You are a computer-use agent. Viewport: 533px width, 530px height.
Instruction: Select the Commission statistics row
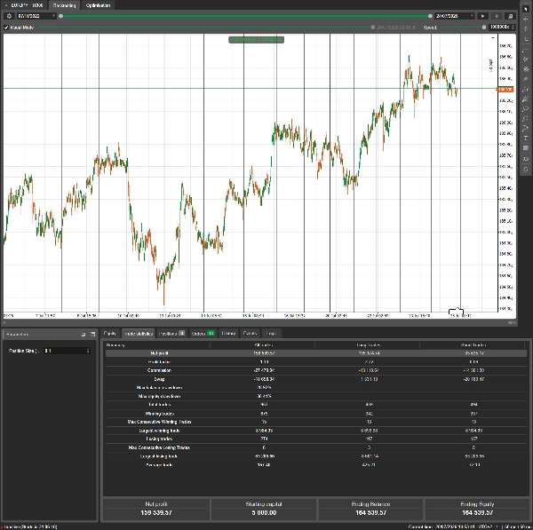pos(316,370)
